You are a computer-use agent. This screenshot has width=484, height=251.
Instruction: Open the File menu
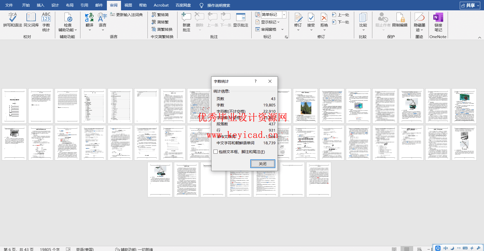click(x=9, y=5)
